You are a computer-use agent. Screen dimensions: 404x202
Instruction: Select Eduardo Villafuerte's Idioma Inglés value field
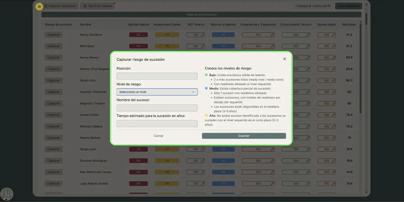pyautogui.click(x=327, y=92)
